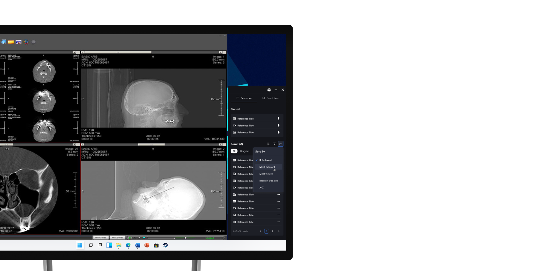Go to the next results page arrow
The image size is (553, 271).
pyautogui.click(x=279, y=231)
